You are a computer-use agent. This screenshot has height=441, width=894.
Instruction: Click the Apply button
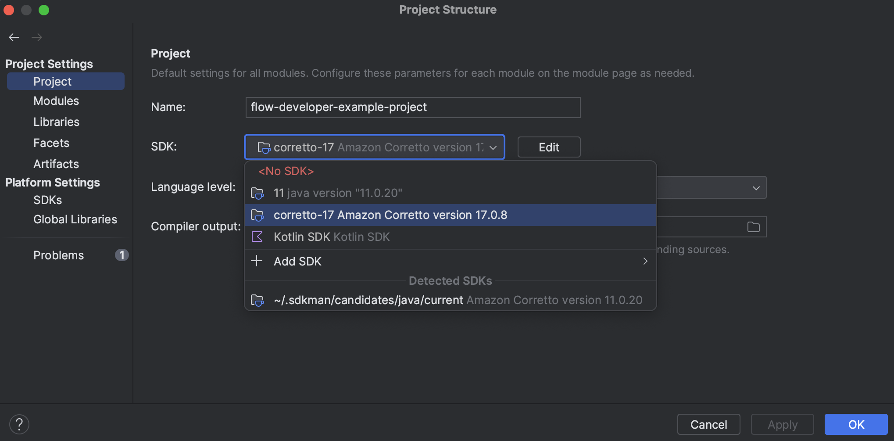pos(782,424)
